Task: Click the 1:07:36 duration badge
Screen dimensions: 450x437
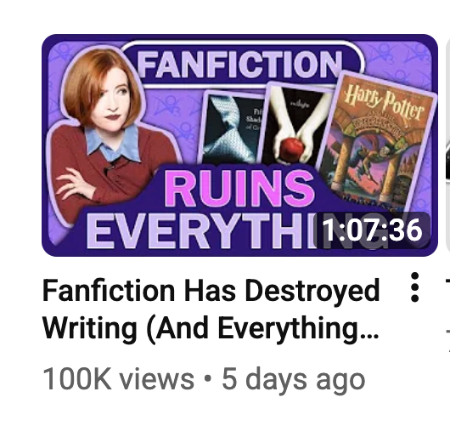Action: pos(373,230)
